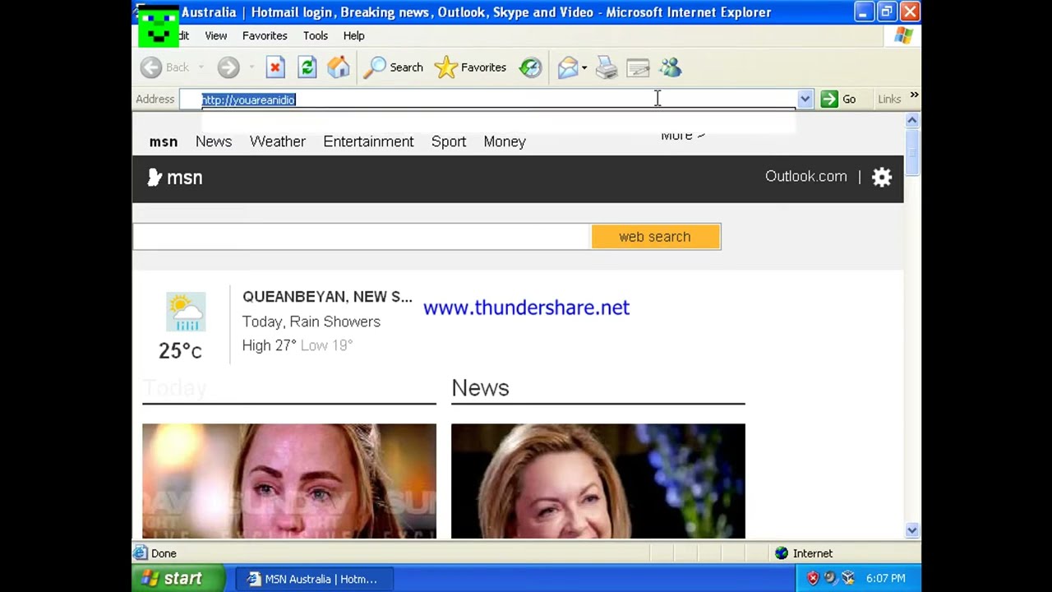Screen dimensions: 1052x592
Task: Expand the Mail icon dropdown arrow
Action: pos(584,67)
